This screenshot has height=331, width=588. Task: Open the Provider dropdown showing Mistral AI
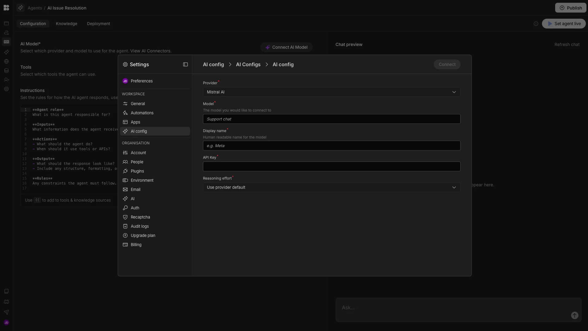pos(332,92)
